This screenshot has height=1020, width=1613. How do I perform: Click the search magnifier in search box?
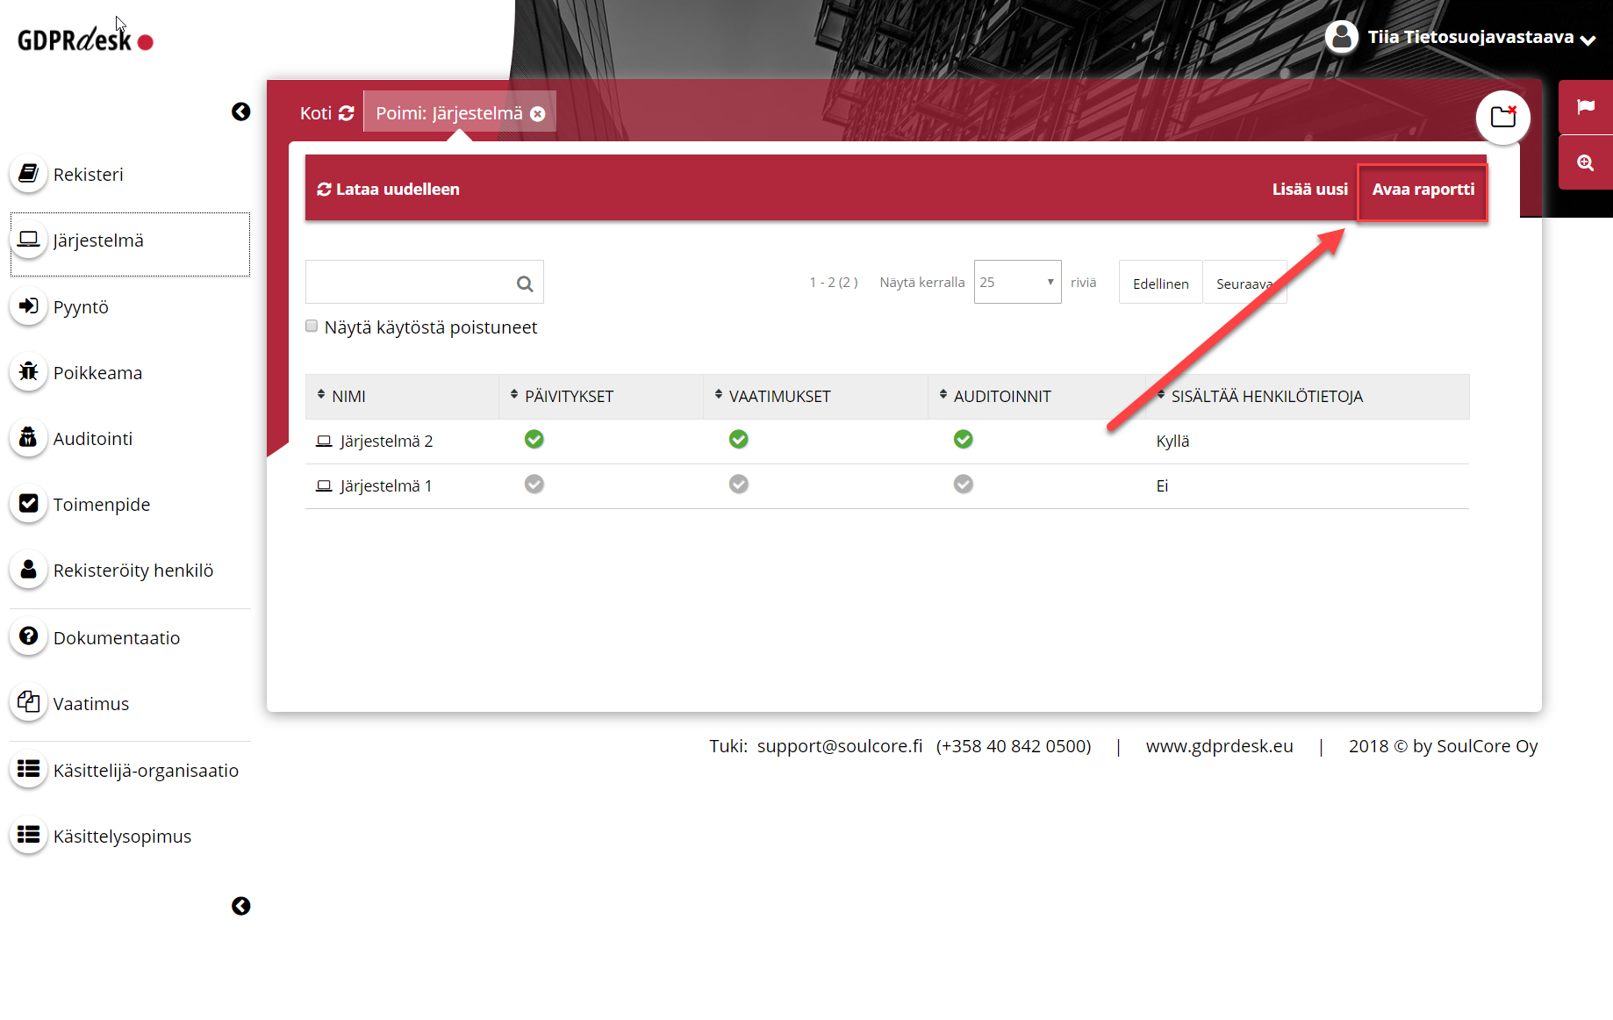[525, 284]
